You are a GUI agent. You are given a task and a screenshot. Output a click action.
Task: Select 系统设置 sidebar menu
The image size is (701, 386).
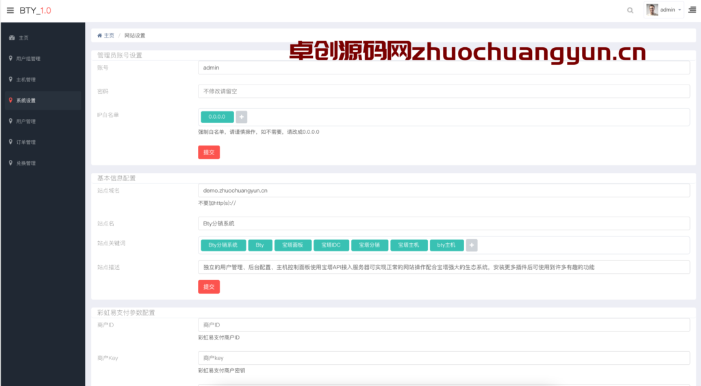pos(43,100)
